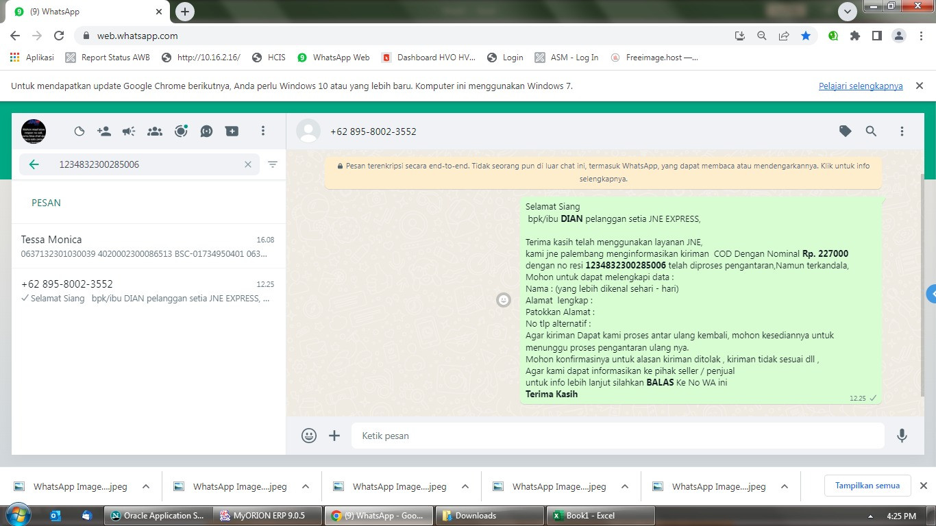Open WhatsApp Status icon
Image resolution: width=936 pixels, height=526 pixels.
(79, 131)
